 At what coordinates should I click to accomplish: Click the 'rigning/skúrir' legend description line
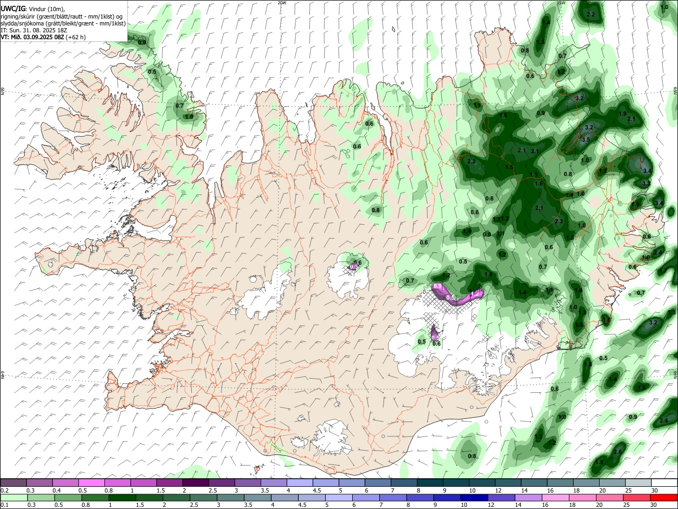(62, 16)
